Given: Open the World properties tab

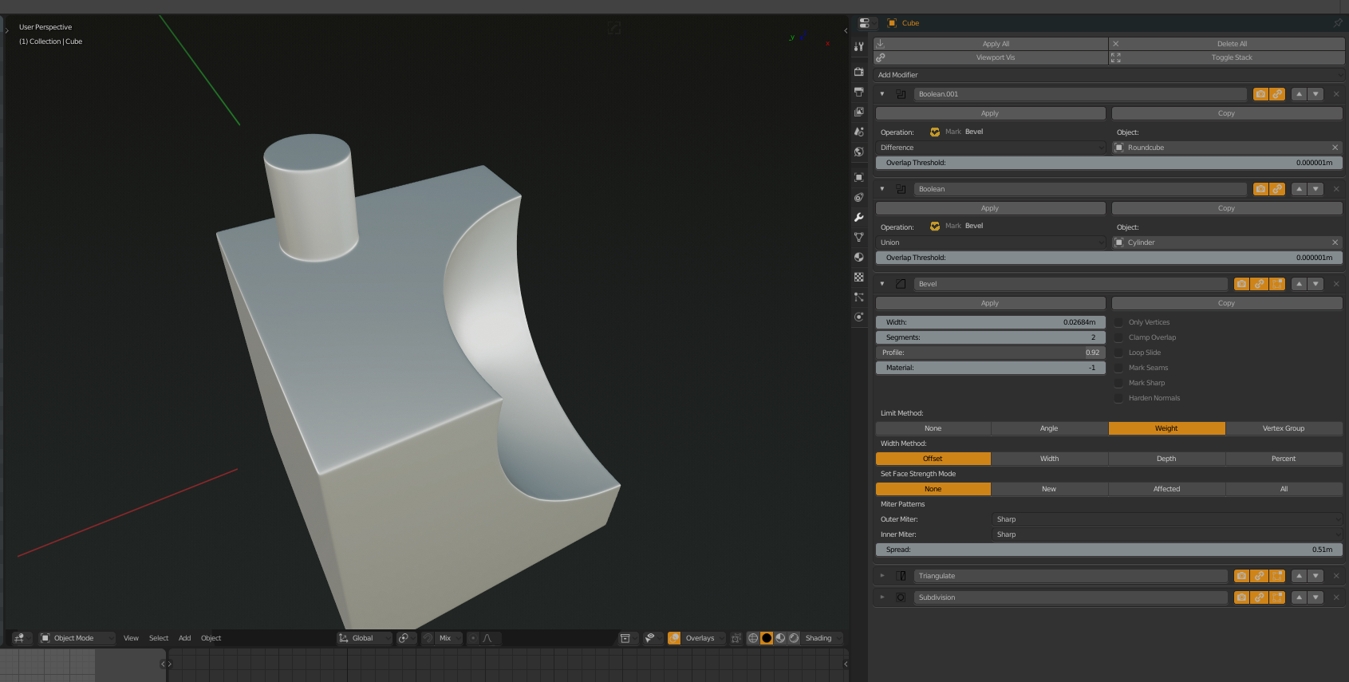Looking at the screenshot, I should tap(859, 152).
